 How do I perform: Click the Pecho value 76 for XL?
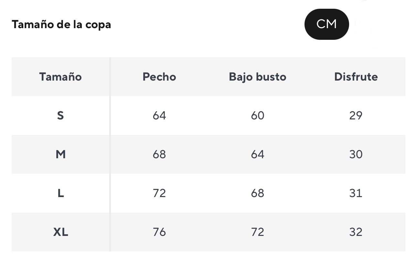click(x=159, y=232)
